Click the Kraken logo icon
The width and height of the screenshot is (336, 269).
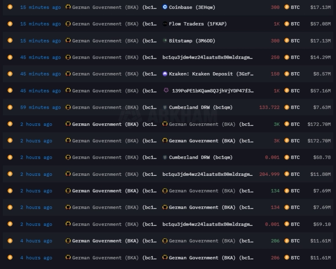click(x=165, y=74)
